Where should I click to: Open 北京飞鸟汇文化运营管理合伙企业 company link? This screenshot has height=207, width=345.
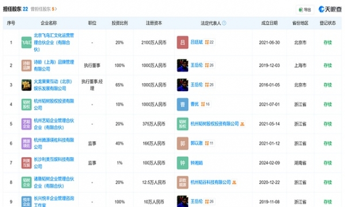pyautogui.click(x=54, y=42)
